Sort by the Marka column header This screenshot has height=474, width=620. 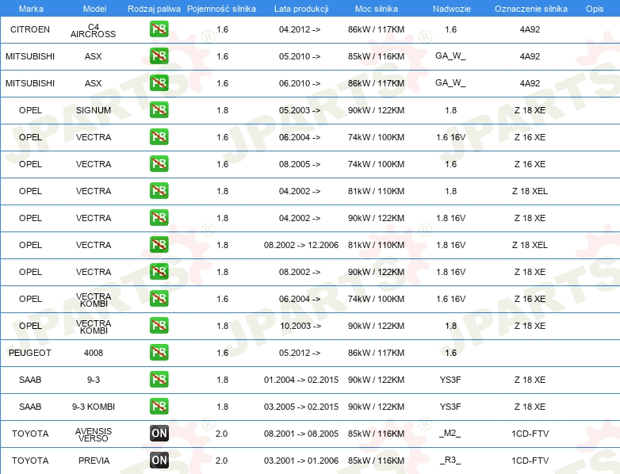coord(30,8)
